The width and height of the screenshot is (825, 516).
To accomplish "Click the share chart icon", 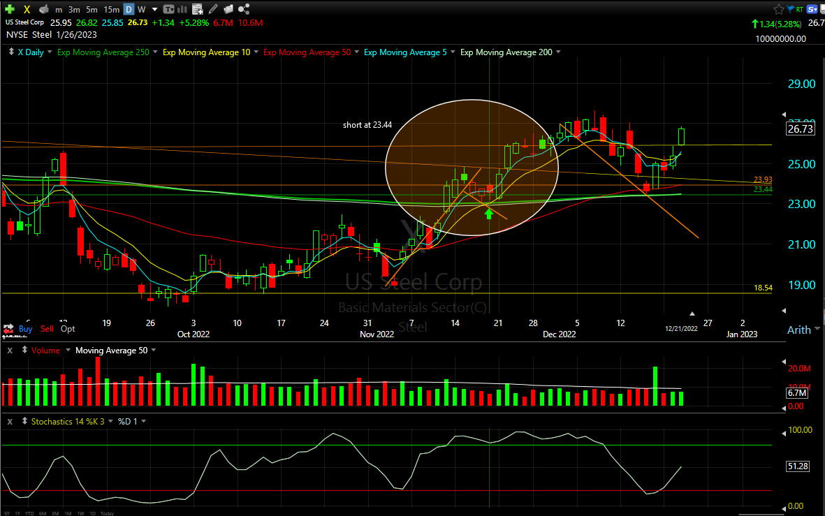I will (x=244, y=9).
